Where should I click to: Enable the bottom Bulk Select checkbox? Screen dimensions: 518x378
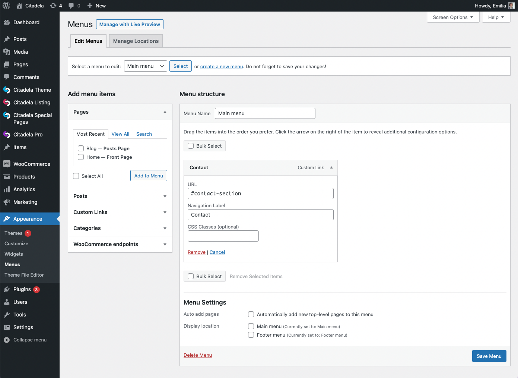point(191,276)
